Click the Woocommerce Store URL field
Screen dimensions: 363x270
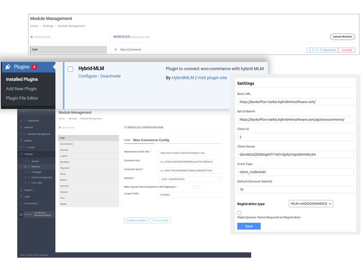(190, 153)
